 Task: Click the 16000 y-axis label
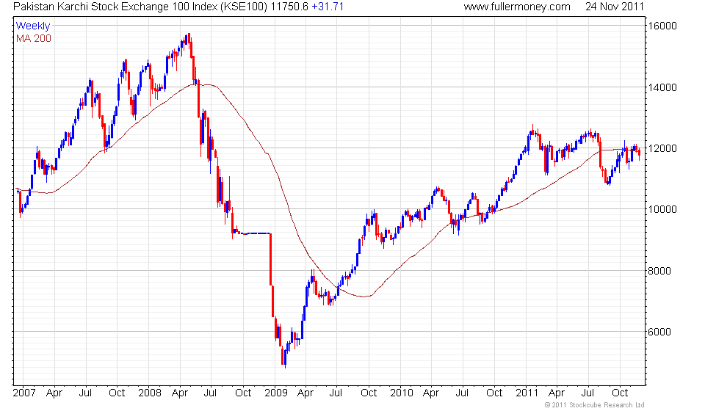pos(662,26)
